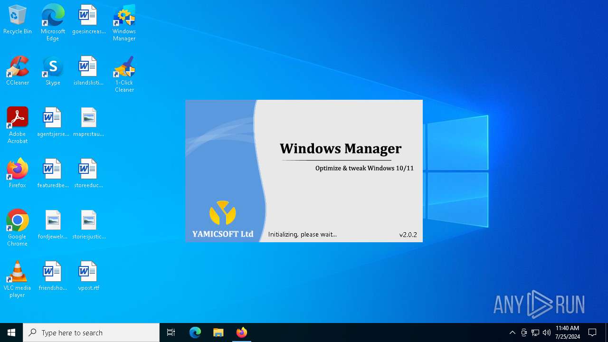Click the Windows Manager splash title
608x342 pixels.
(x=341, y=149)
